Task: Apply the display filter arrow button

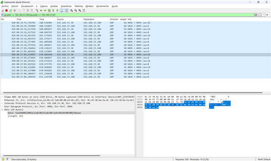Action: (x=260, y=15)
